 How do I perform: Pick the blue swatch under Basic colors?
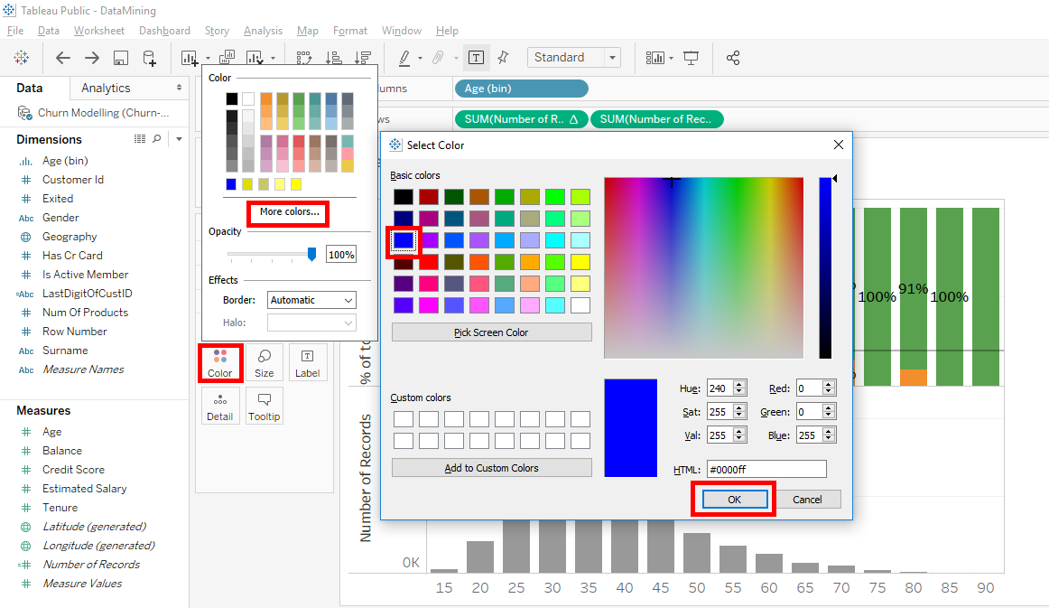pyautogui.click(x=403, y=240)
